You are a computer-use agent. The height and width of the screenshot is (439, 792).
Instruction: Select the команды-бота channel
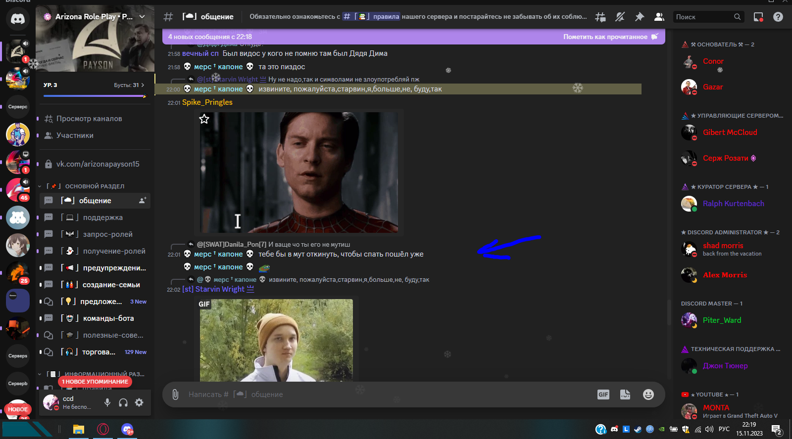(x=94, y=318)
